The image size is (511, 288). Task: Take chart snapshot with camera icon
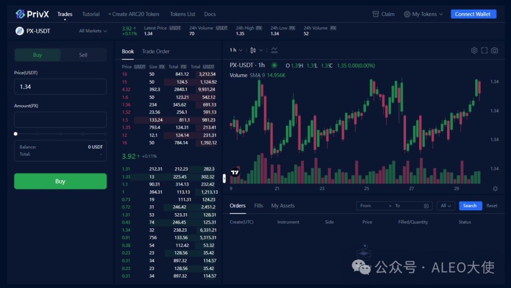coord(494,50)
